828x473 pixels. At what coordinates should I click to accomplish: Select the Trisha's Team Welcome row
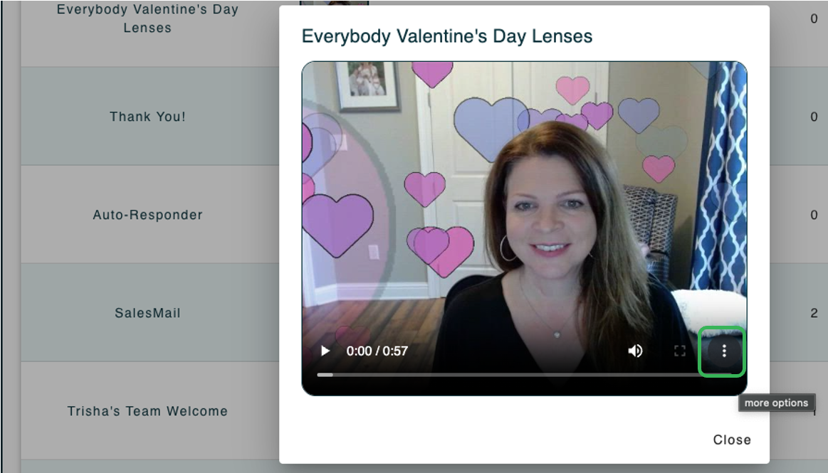tap(147, 411)
